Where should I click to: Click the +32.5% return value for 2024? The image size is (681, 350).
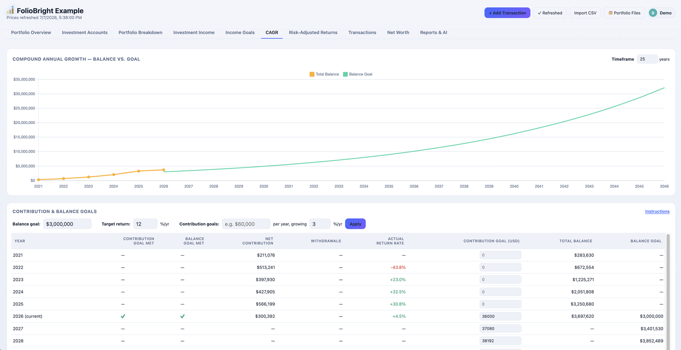[398, 292]
